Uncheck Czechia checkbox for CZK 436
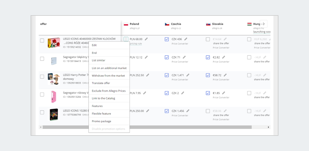 [x=167, y=39]
